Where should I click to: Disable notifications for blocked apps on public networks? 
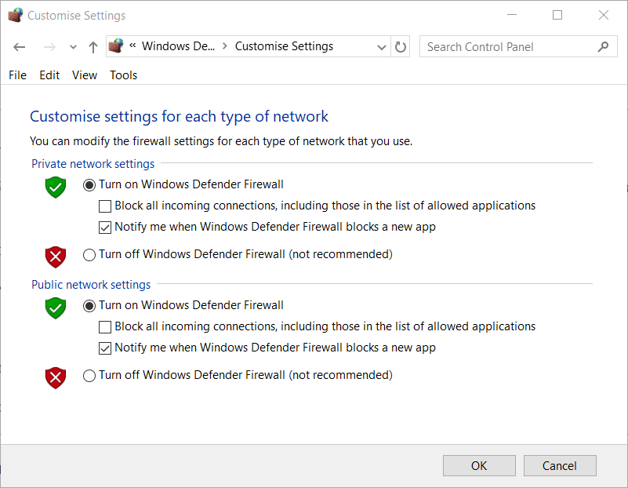pyautogui.click(x=105, y=348)
